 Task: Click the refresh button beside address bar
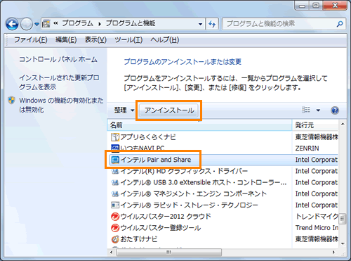[x=212, y=24]
